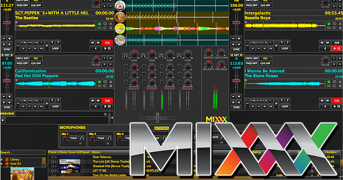Viewport: 343px width, 180px height.
Task: Play reverse on the Beatles deck
Action: click(x=96, y=48)
